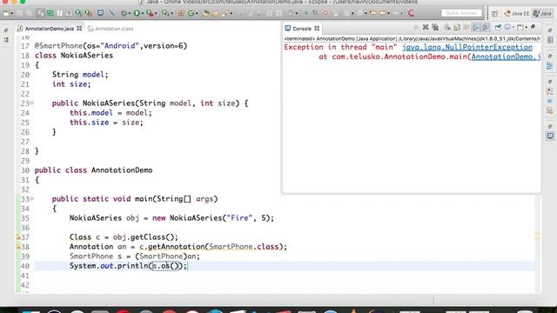Open the External Tools dropdown arrow
The image size is (557, 313).
coord(171,13)
